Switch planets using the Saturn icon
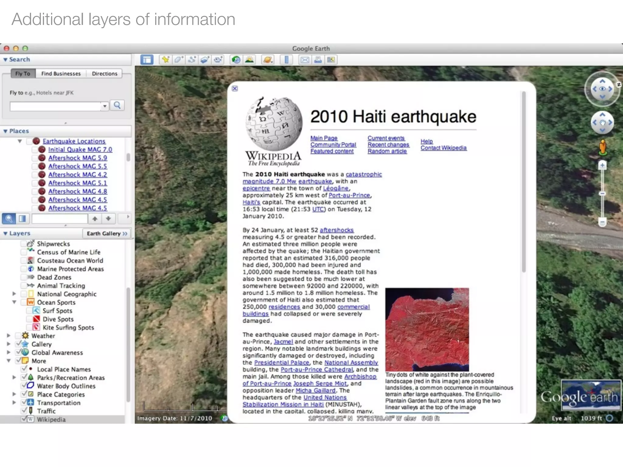 coord(268,60)
